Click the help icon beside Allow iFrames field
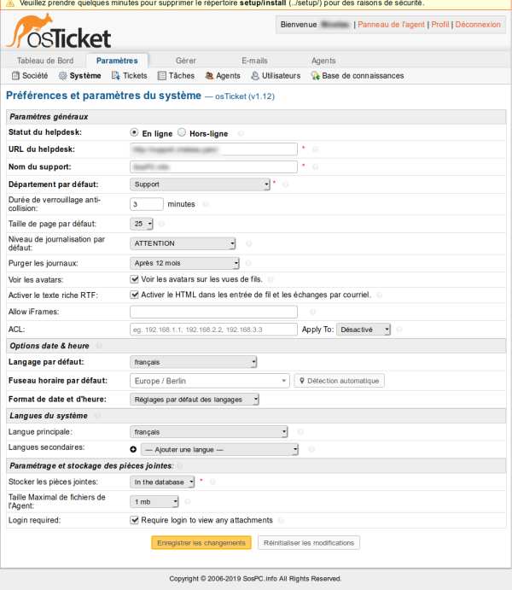 tap(314, 313)
